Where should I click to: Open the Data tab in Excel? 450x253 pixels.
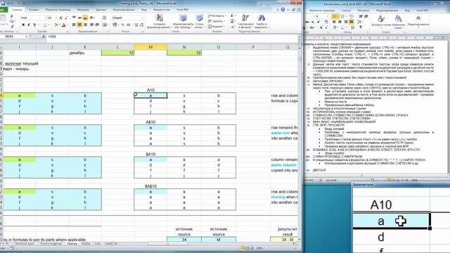(101, 10)
